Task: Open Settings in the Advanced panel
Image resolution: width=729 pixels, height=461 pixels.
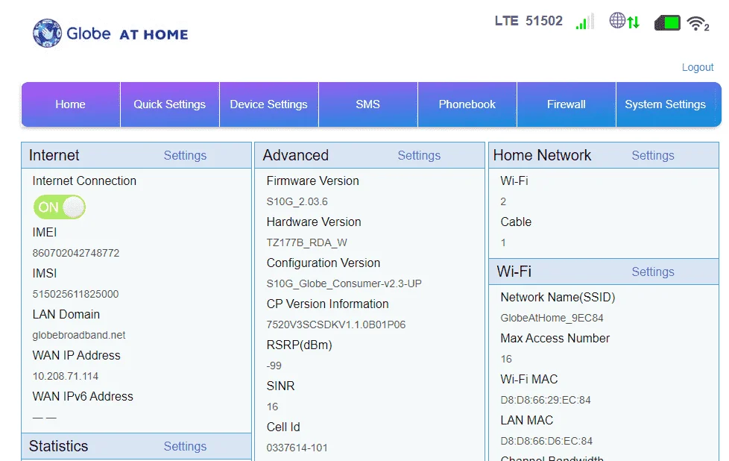Action: (x=419, y=155)
